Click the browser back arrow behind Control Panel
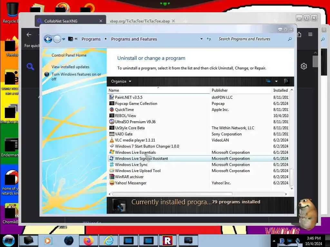Screen dimensions: 330x247 [29, 35]
